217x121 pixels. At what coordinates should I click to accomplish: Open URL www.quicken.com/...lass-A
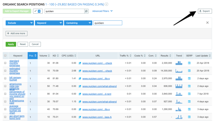coord(97,117)
